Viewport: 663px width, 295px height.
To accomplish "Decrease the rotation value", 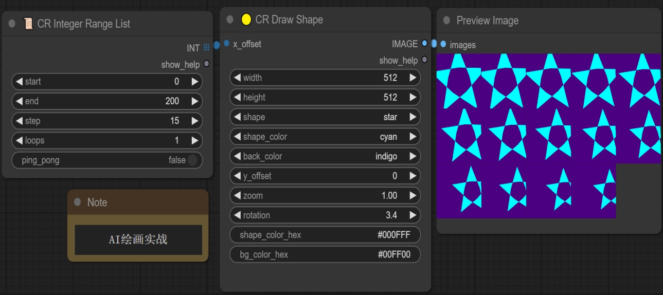I will [x=238, y=215].
